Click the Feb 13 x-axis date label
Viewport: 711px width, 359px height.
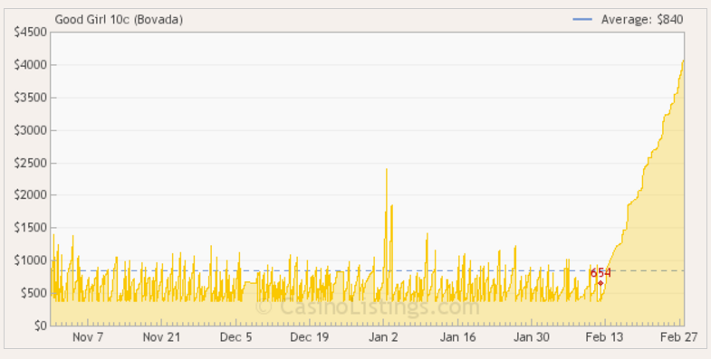(604, 337)
